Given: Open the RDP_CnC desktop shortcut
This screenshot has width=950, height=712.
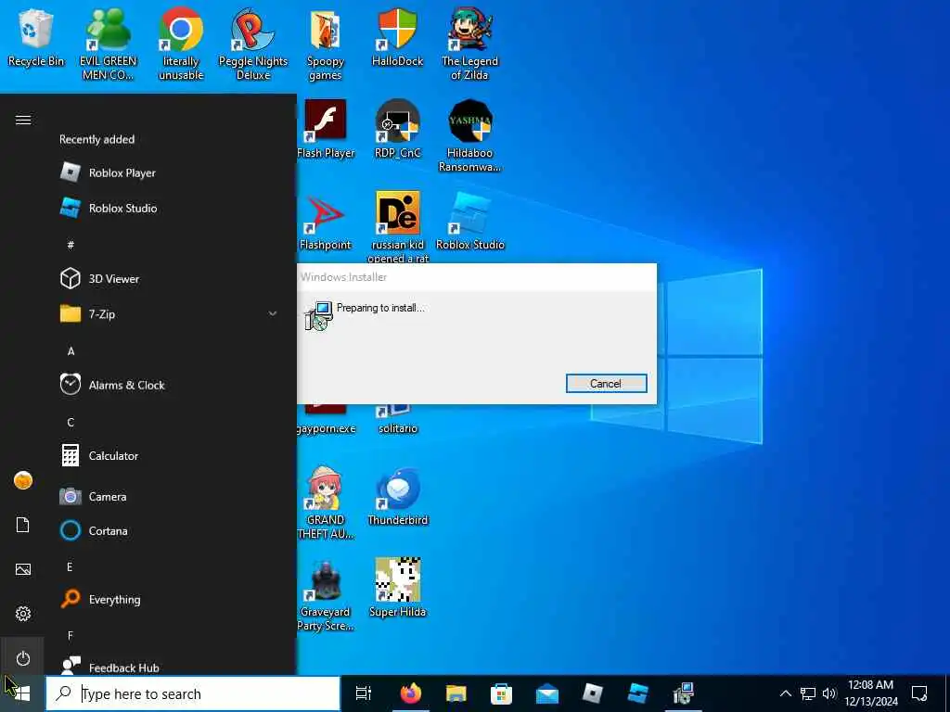Looking at the screenshot, I should tap(397, 130).
